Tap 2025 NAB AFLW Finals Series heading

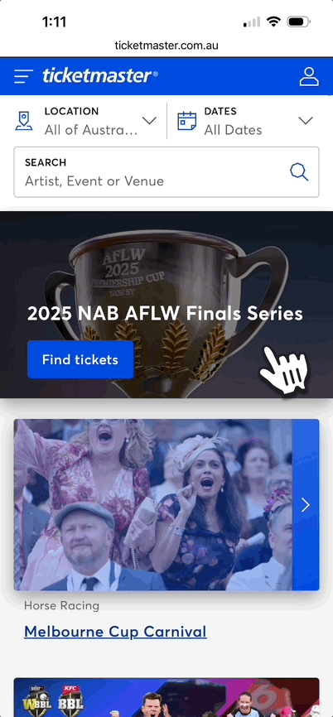(x=165, y=314)
